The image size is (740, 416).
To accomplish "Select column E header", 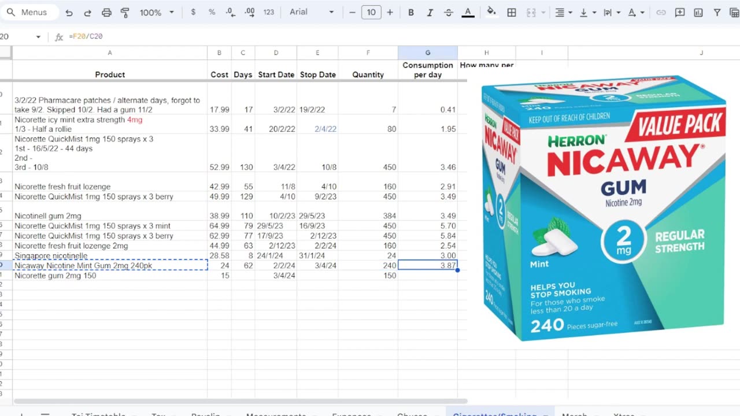I will tap(317, 53).
